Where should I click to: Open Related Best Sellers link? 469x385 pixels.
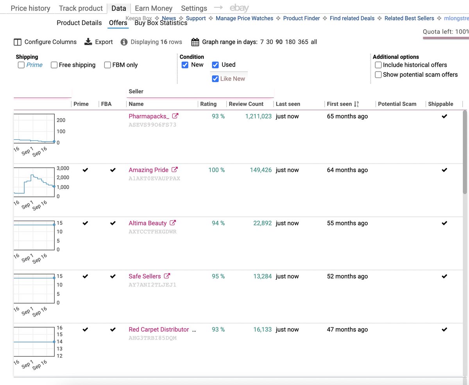(x=409, y=18)
